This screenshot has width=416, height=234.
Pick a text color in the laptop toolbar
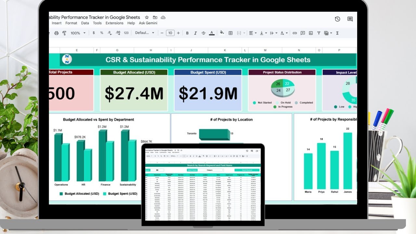tap(212, 33)
